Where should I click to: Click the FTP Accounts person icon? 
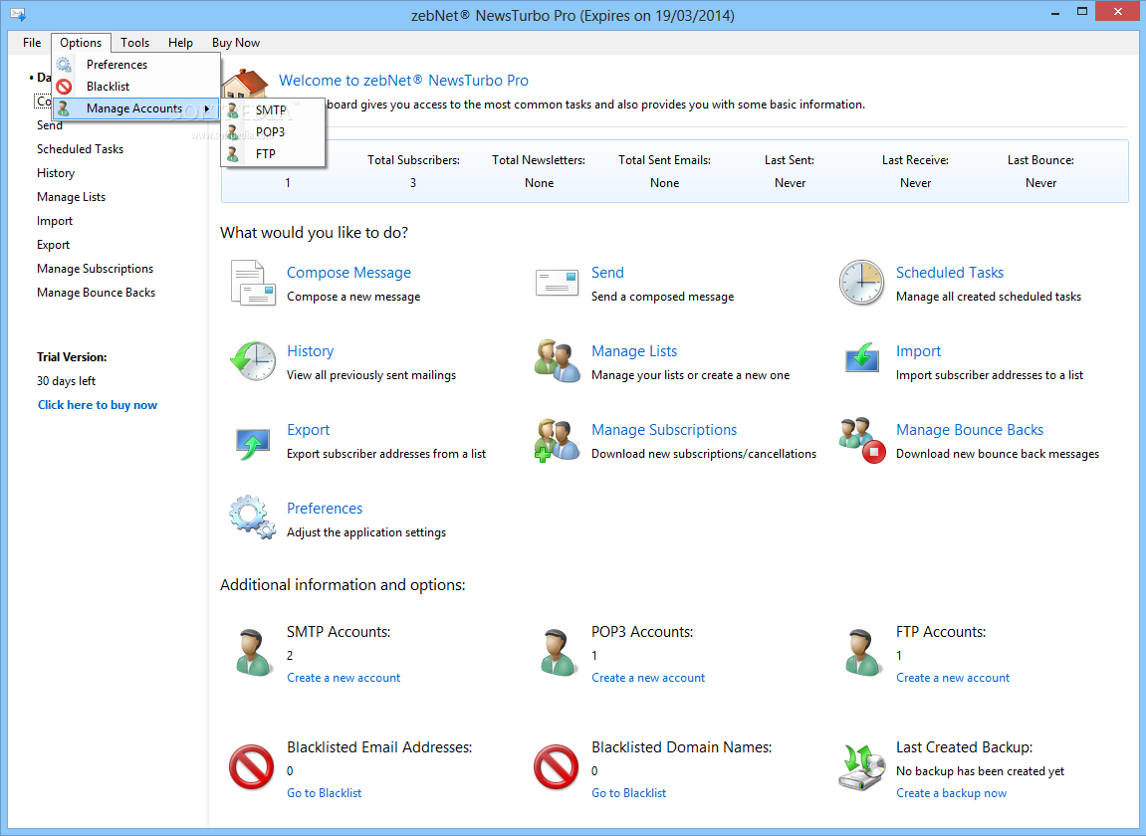[862, 653]
